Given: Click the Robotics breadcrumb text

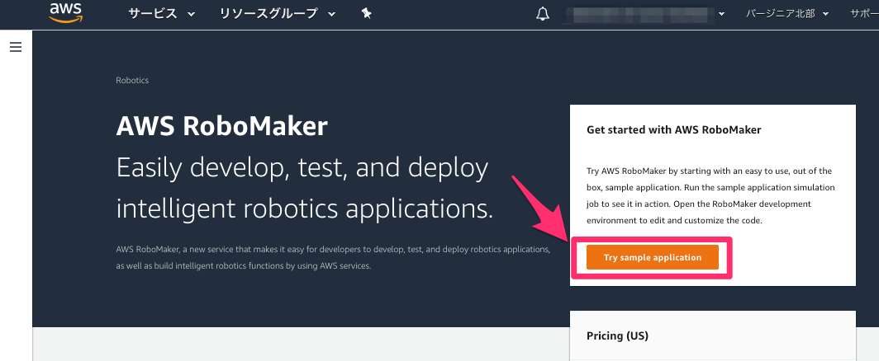Looking at the screenshot, I should pyautogui.click(x=132, y=80).
